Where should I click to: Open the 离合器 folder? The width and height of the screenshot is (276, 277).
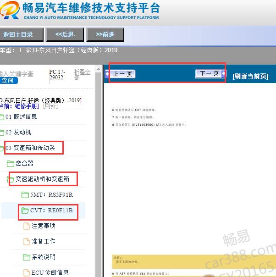click(24, 163)
